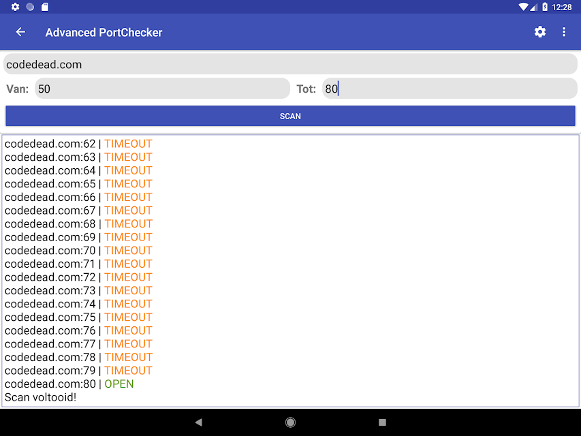Select result line codedead.com:69 TIMEOUT
The width and height of the screenshot is (581, 436).
(78, 237)
